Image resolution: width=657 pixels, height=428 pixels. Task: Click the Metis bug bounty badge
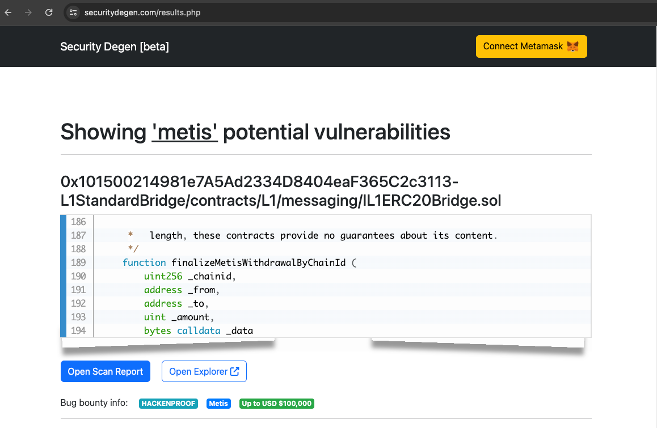218,403
